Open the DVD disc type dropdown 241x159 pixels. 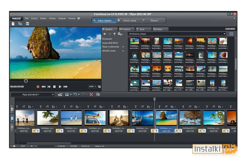coord(32,146)
